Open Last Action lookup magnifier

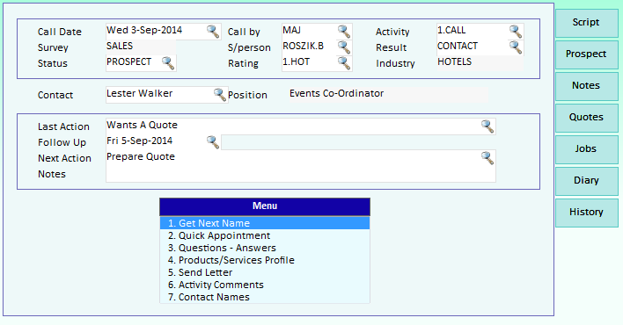(487, 126)
